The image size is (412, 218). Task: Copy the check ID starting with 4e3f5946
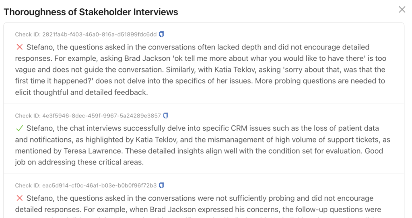click(166, 115)
